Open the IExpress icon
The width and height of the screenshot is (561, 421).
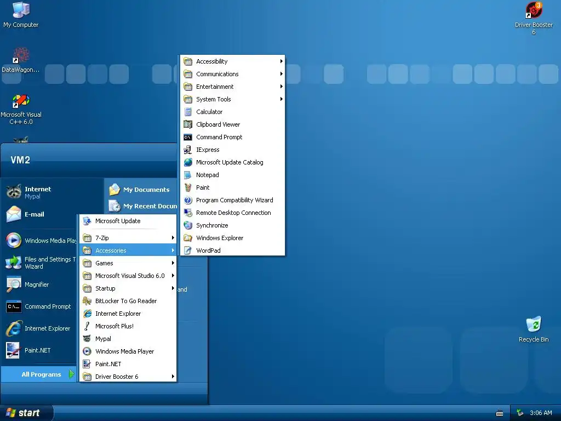tap(188, 150)
